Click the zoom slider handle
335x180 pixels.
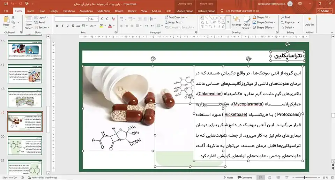click(304, 178)
